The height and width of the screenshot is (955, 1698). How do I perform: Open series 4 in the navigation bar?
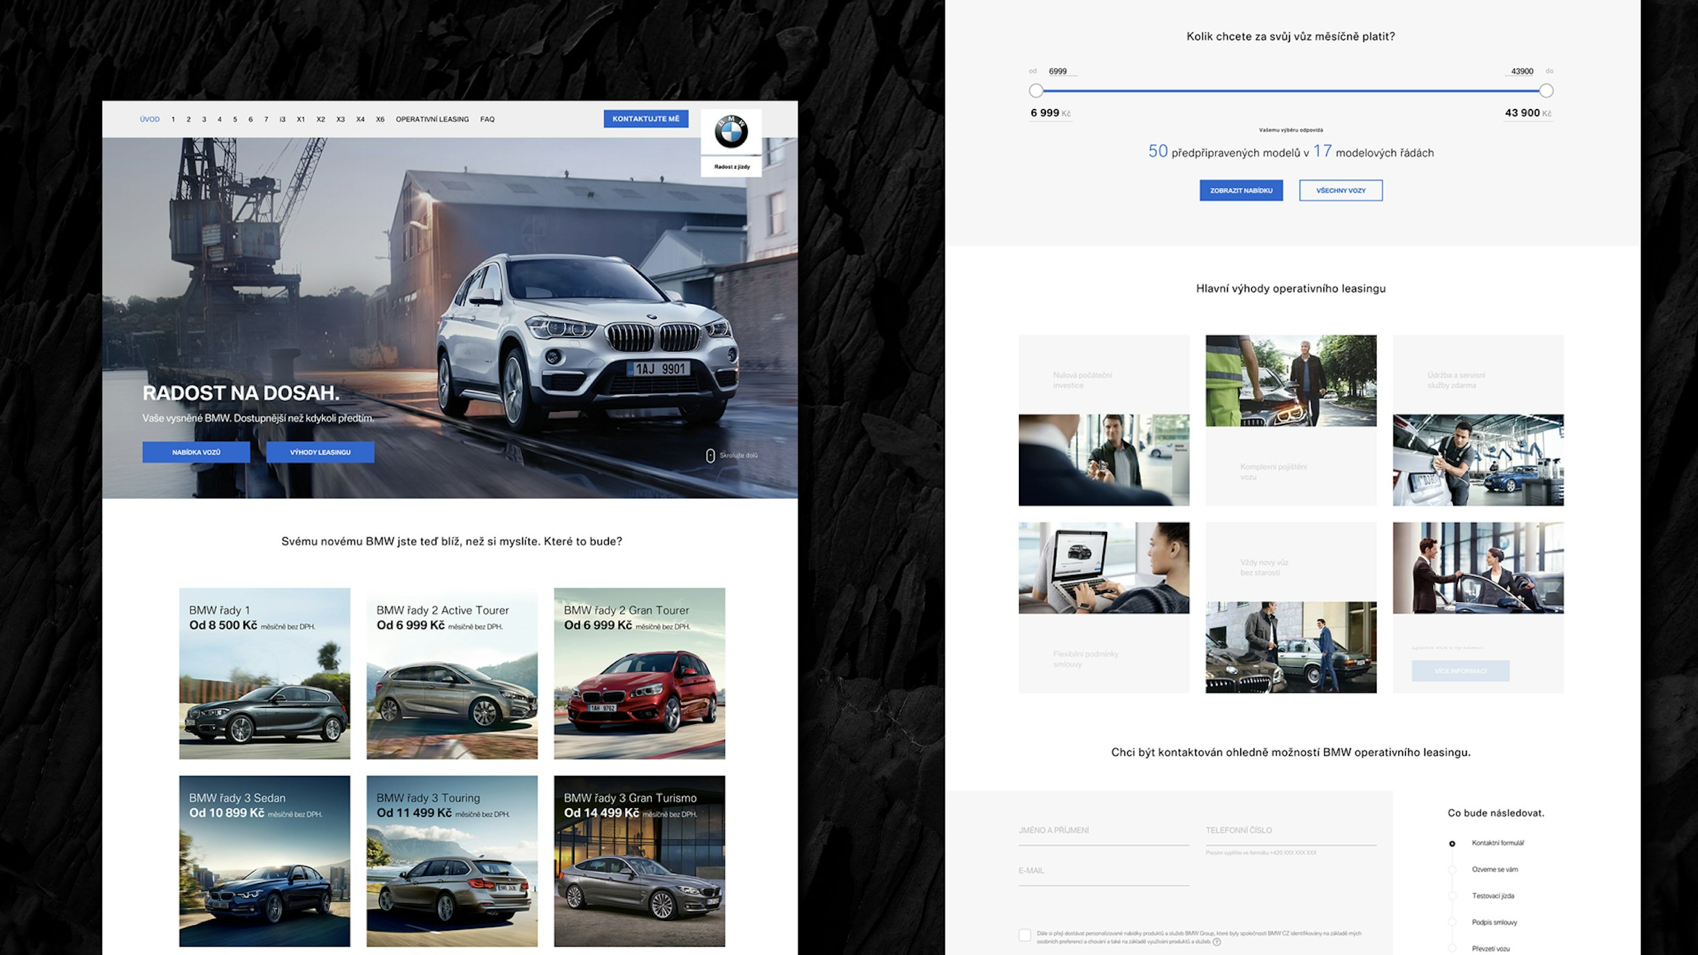click(220, 119)
